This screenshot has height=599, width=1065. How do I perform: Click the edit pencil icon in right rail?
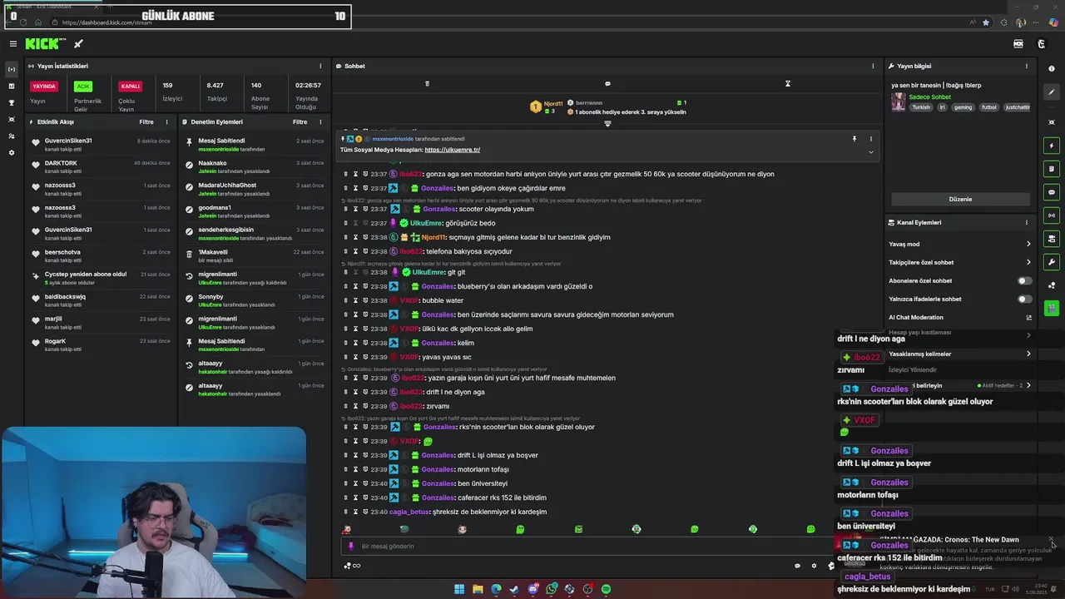(1052, 92)
